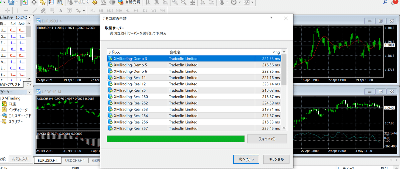Image resolution: width=400 pixels, height=169 pixels.
Task: Sort by 会社名 column header
Action: 211,52
